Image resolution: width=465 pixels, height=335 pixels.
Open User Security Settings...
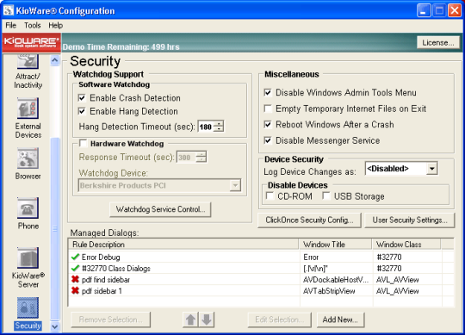coord(410,220)
